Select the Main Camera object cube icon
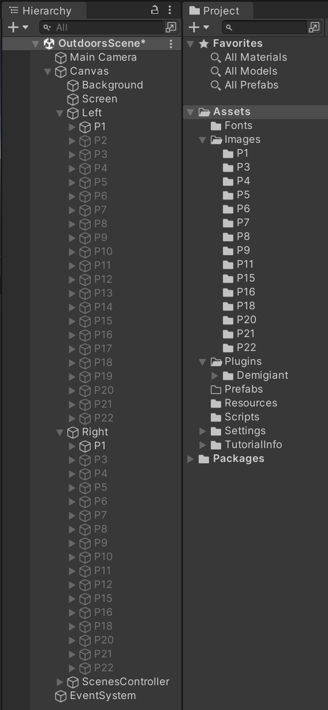This screenshot has height=710, width=328. point(61,57)
